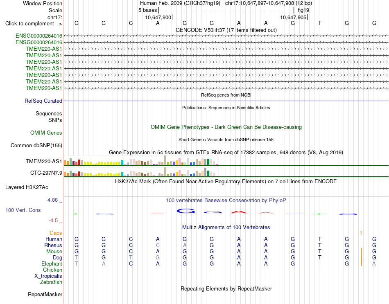
Task: Click the CTC-297N7.9 gene label
Action: [46, 173]
